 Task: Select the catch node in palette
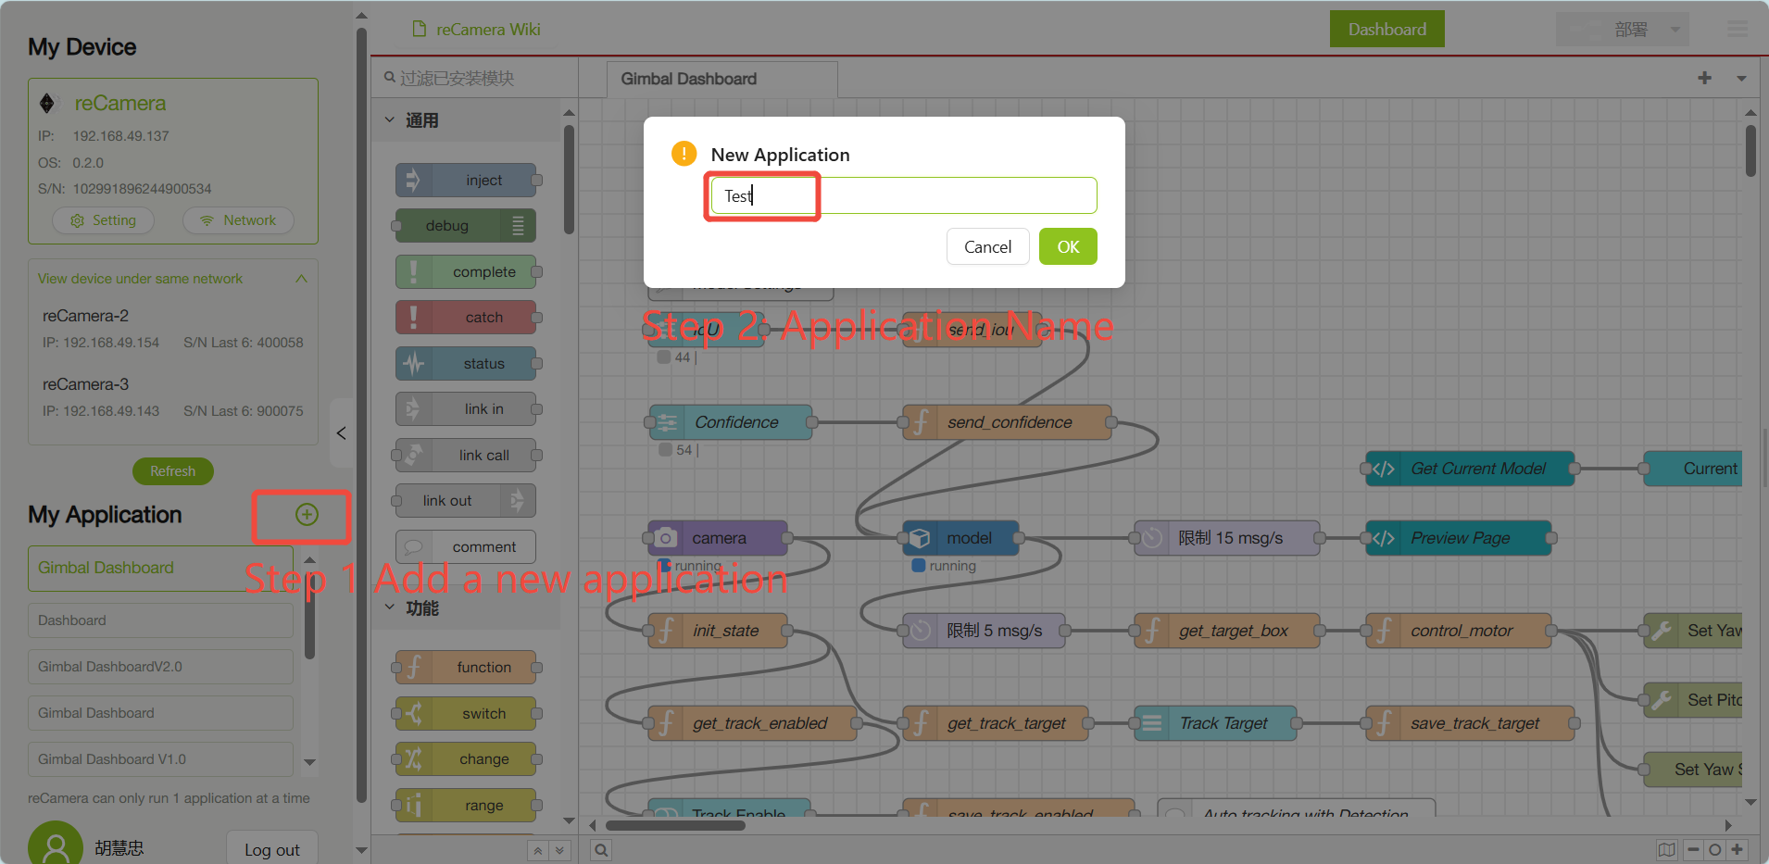(466, 317)
